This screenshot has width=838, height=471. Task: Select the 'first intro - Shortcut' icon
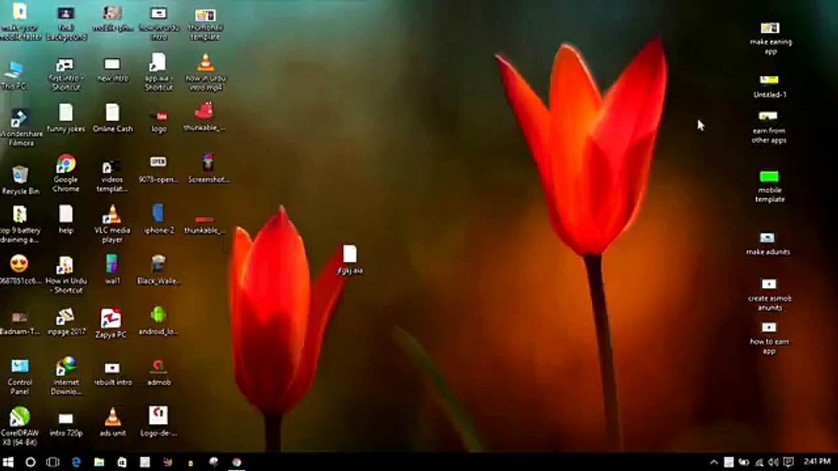(x=65, y=74)
